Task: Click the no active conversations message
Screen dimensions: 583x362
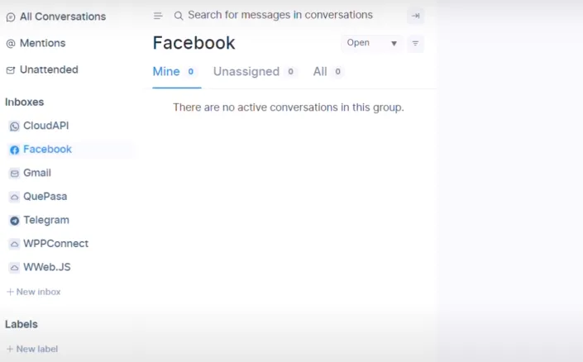Action: coord(288,107)
